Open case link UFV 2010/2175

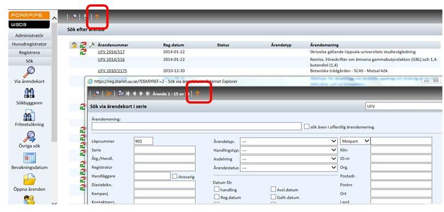[112, 71]
